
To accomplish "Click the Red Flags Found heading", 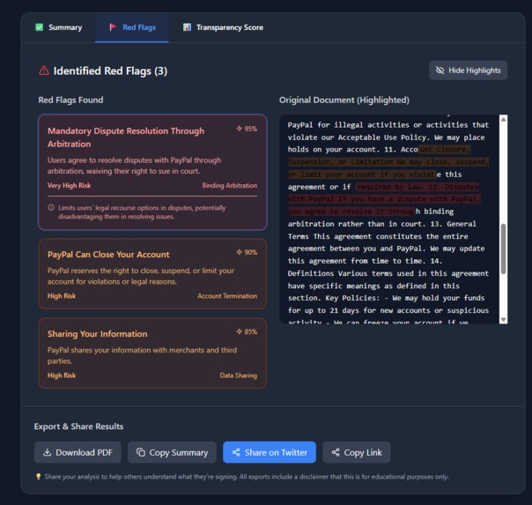I will point(70,100).
